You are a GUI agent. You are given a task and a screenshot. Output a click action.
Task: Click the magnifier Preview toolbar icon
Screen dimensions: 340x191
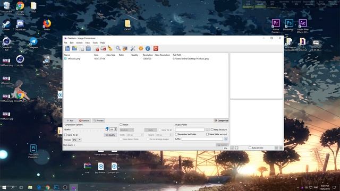pyautogui.click(x=118, y=48)
